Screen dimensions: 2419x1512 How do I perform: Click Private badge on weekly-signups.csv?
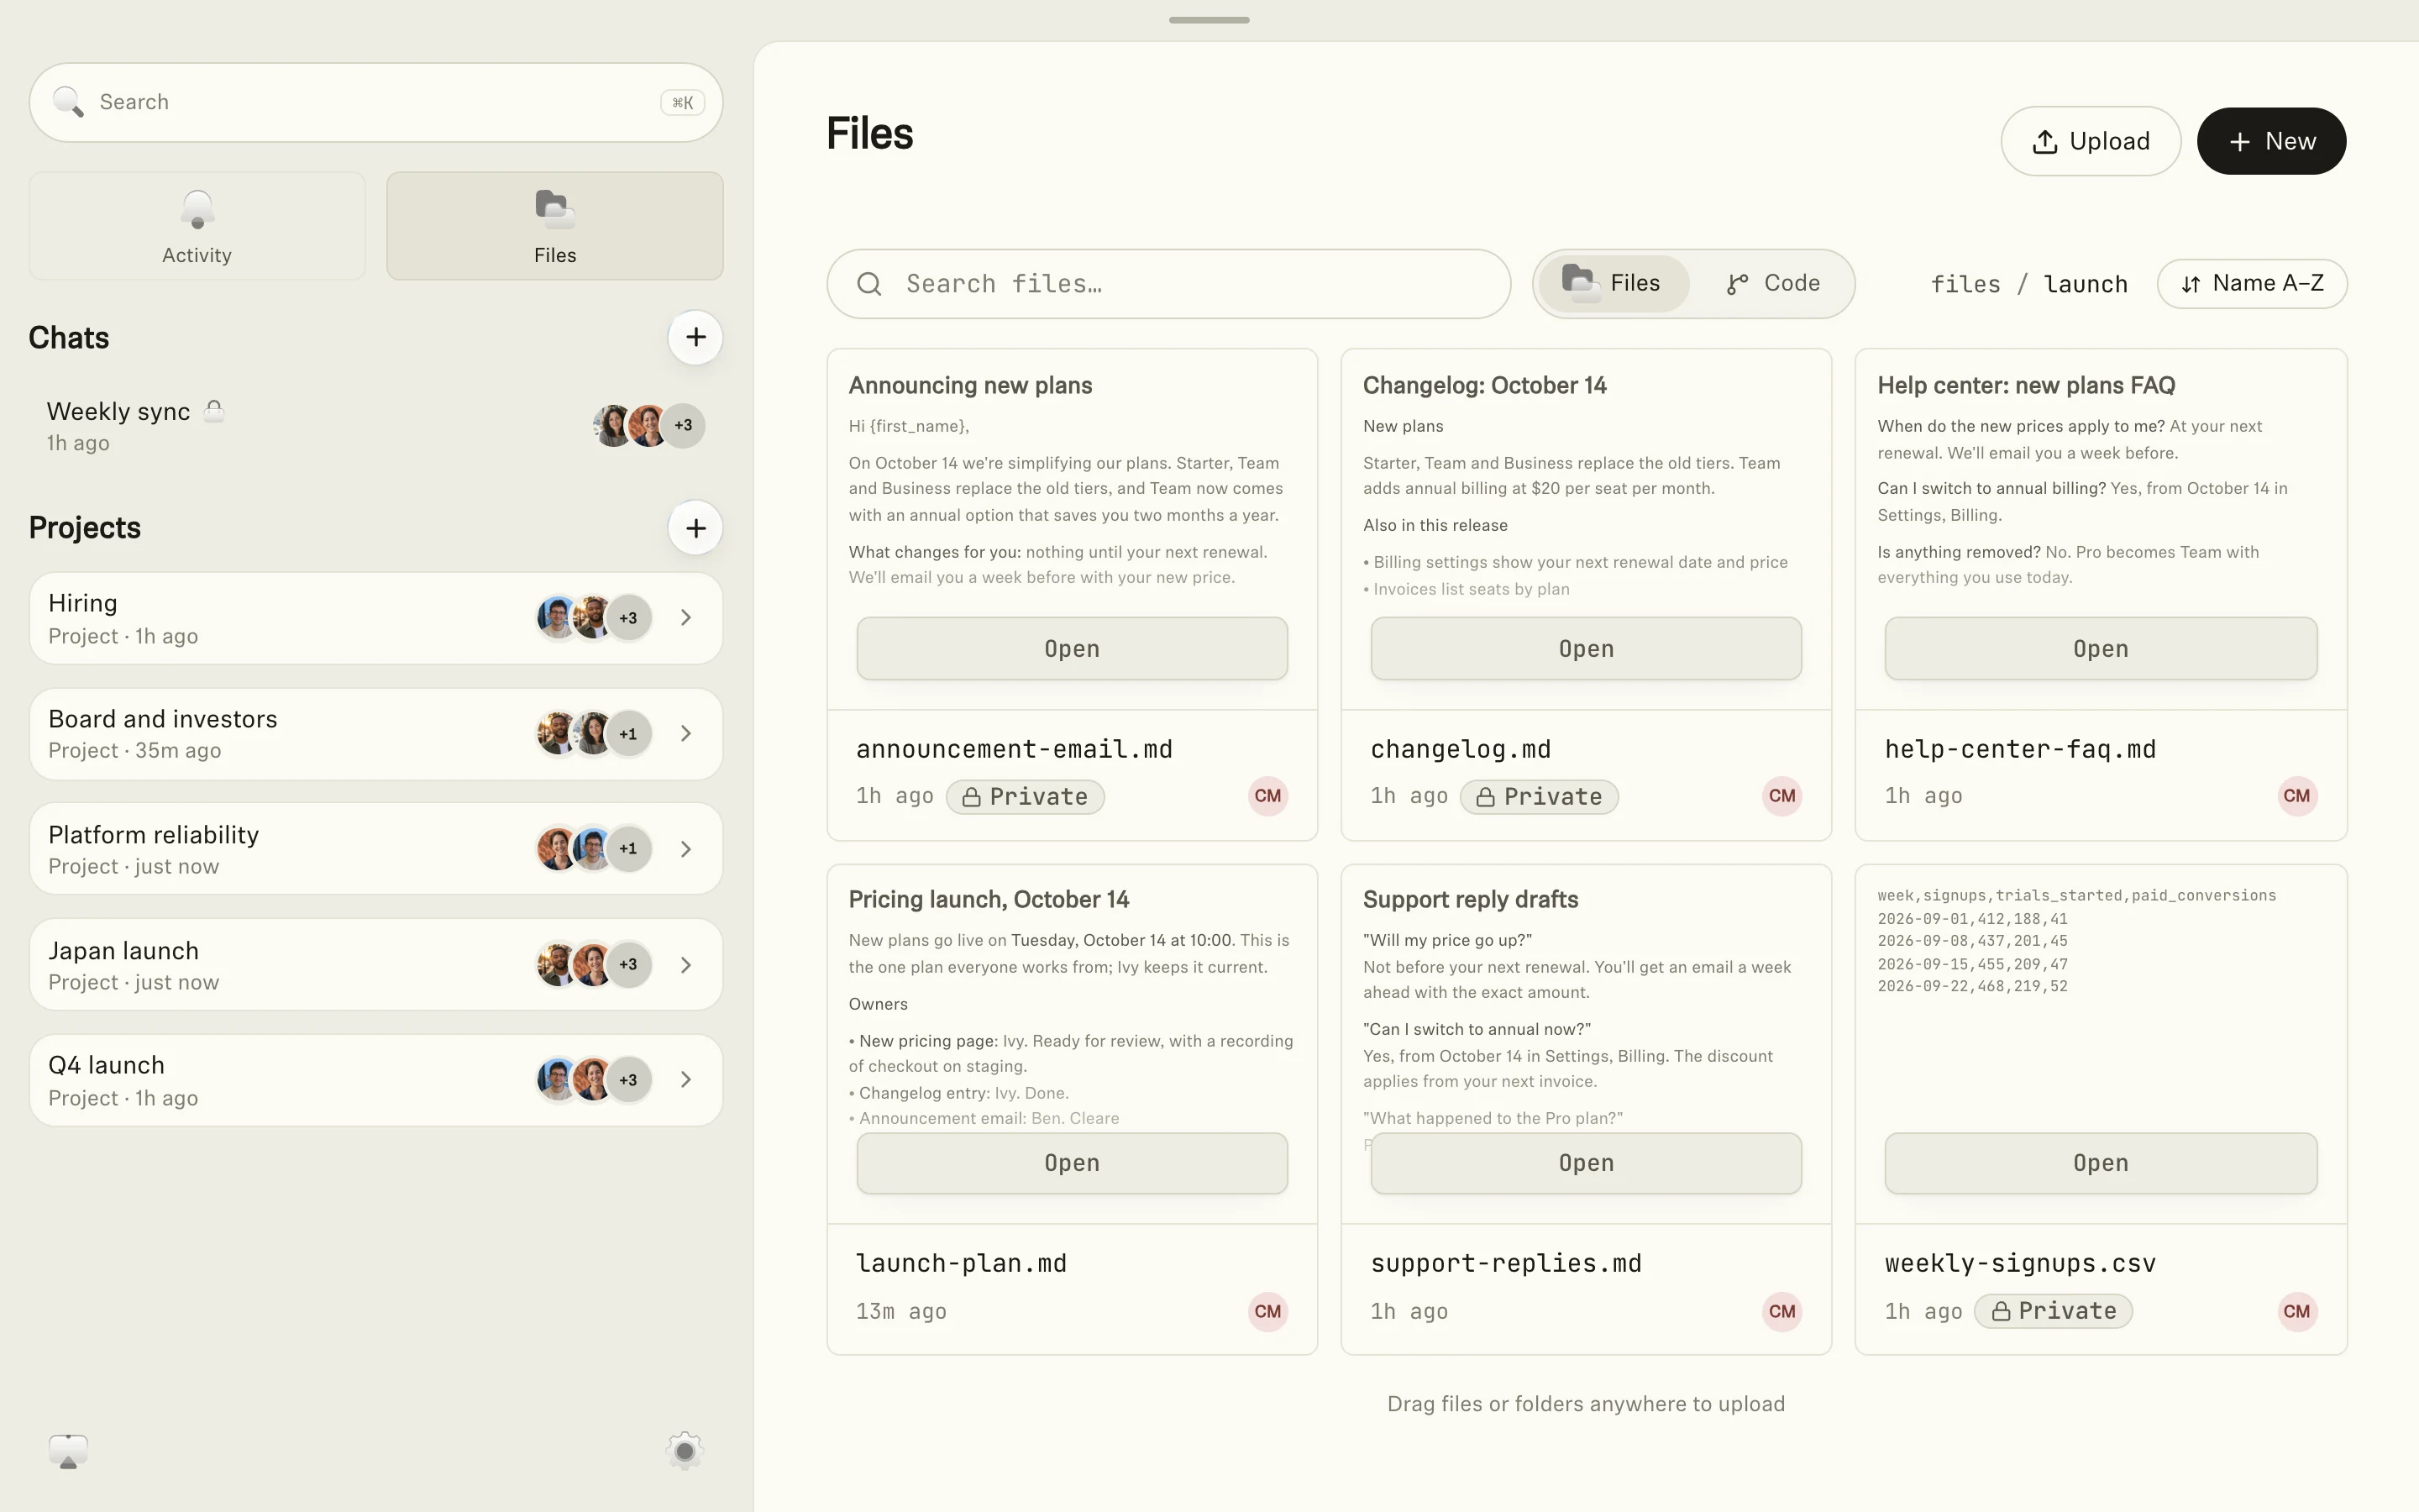coord(2054,1311)
